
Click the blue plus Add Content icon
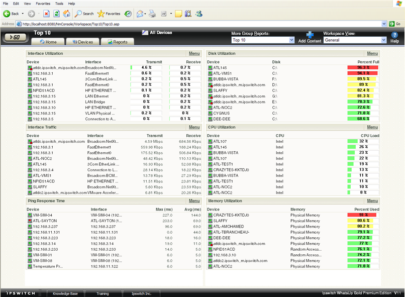point(310,35)
